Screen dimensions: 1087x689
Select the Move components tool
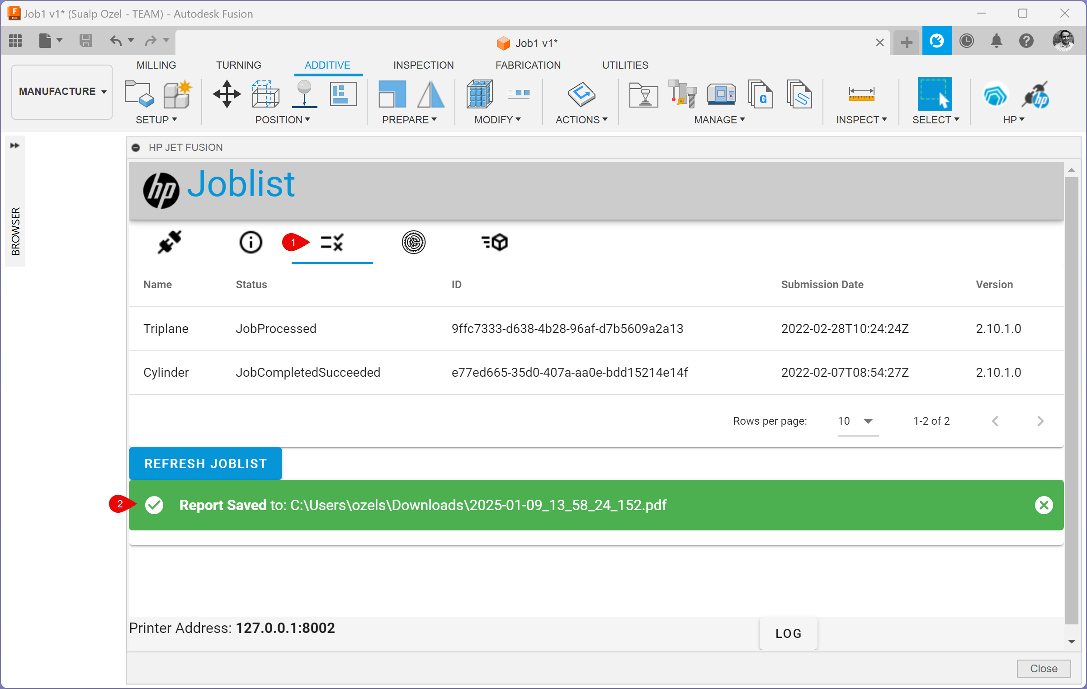[x=227, y=94]
